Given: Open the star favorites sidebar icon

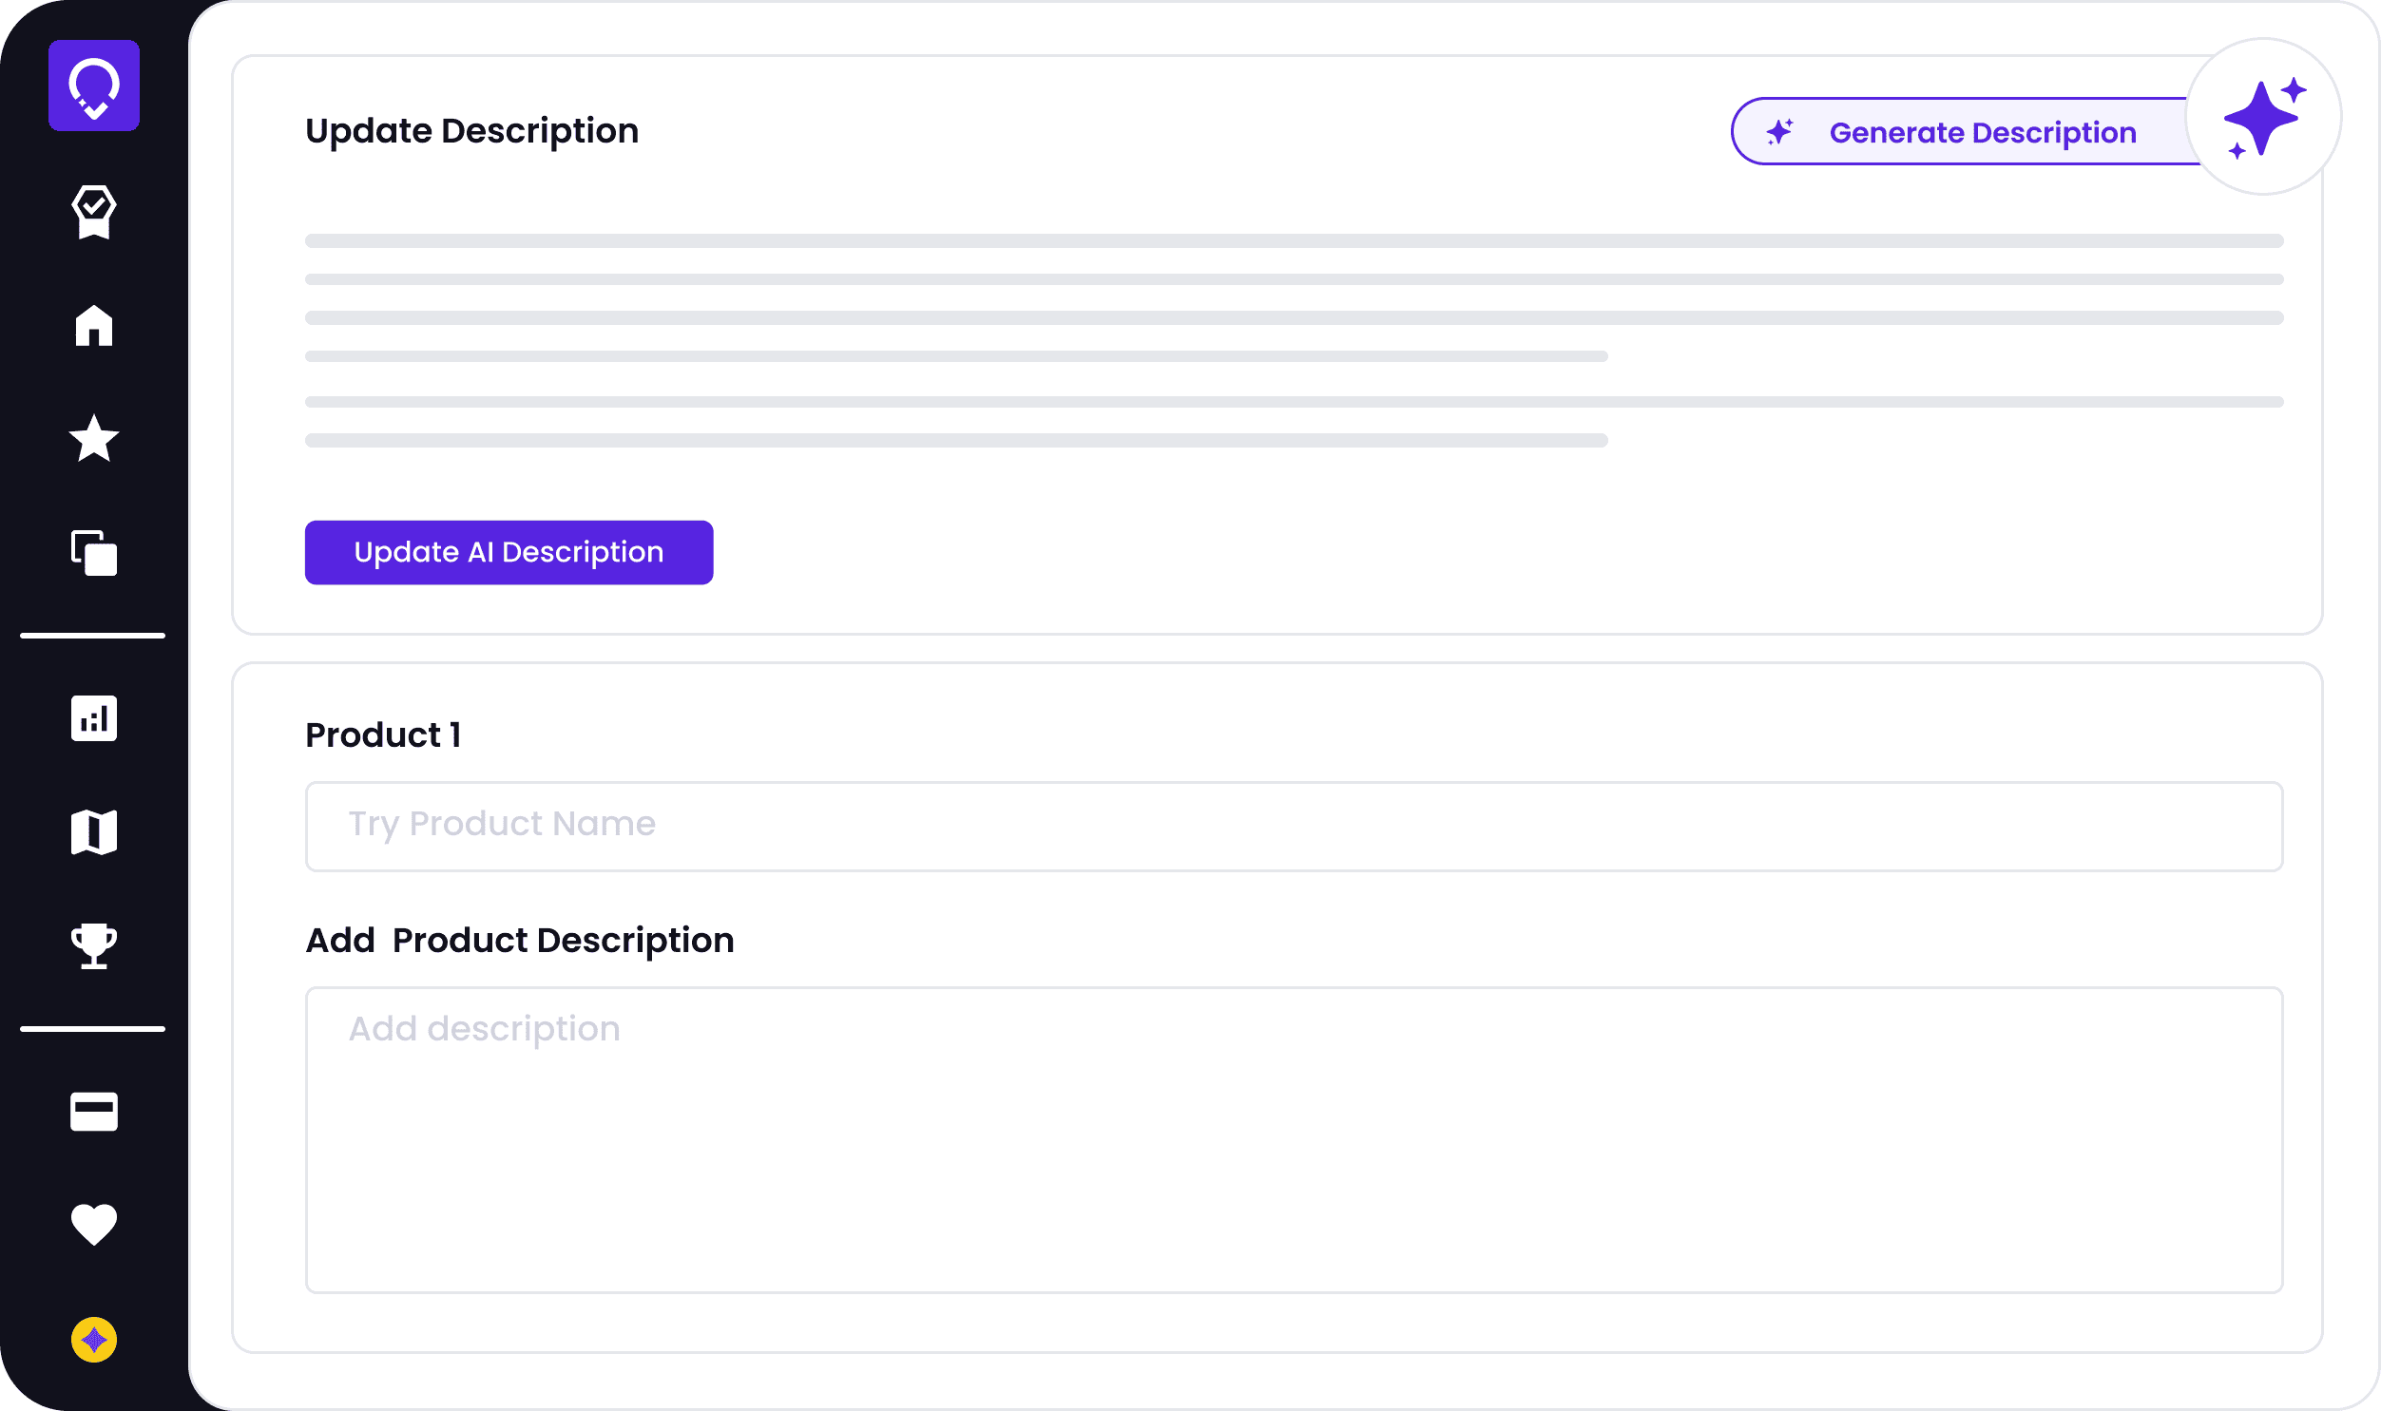Looking at the screenshot, I should (x=94, y=438).
